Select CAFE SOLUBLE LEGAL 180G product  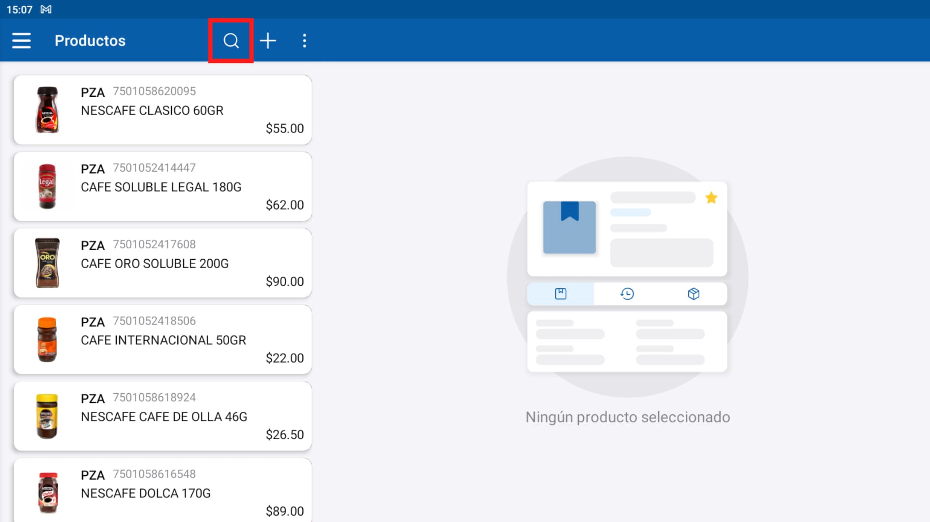[162, 186]
